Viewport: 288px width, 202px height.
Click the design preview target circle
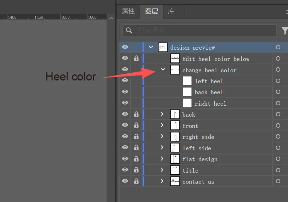[278, 47]
